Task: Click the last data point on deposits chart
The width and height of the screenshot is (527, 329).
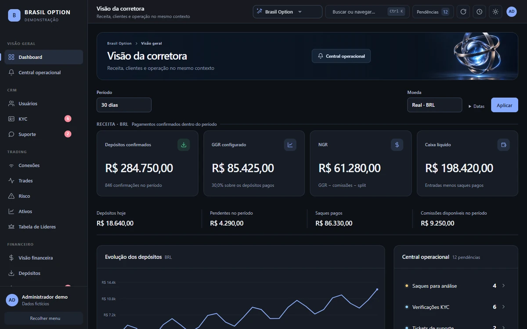Action: coord(377,289)
